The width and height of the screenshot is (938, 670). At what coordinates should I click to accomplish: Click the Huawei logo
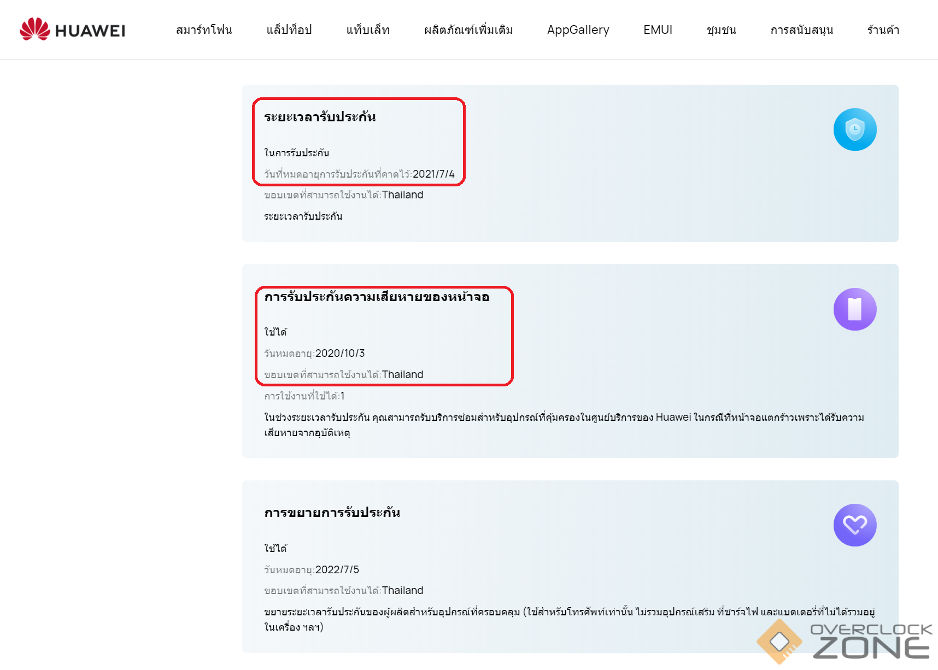pyautogui.click(x=72, y=30)
